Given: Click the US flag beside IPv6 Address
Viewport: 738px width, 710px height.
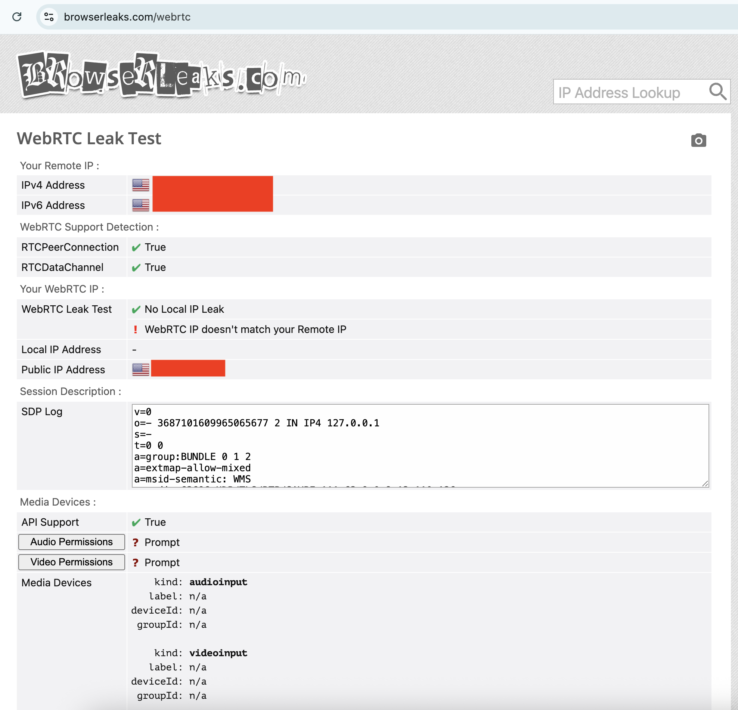Looking at the screenshot, I should [140, 205].
